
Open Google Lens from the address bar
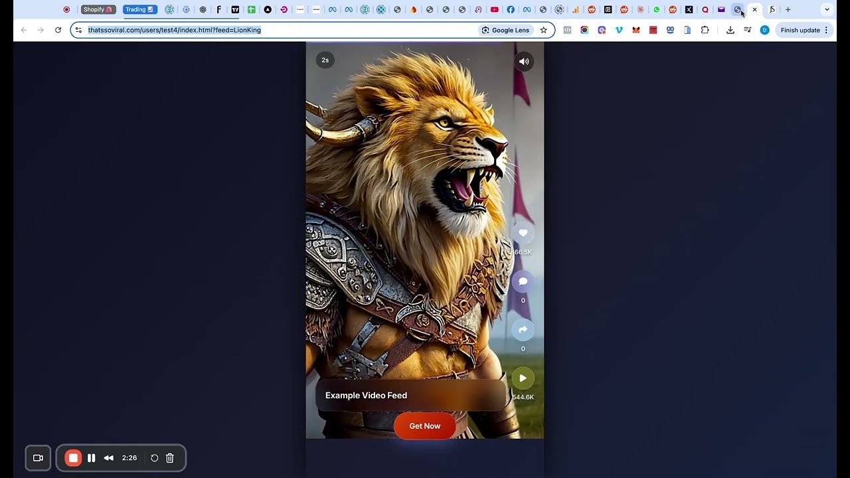(506, 30)
